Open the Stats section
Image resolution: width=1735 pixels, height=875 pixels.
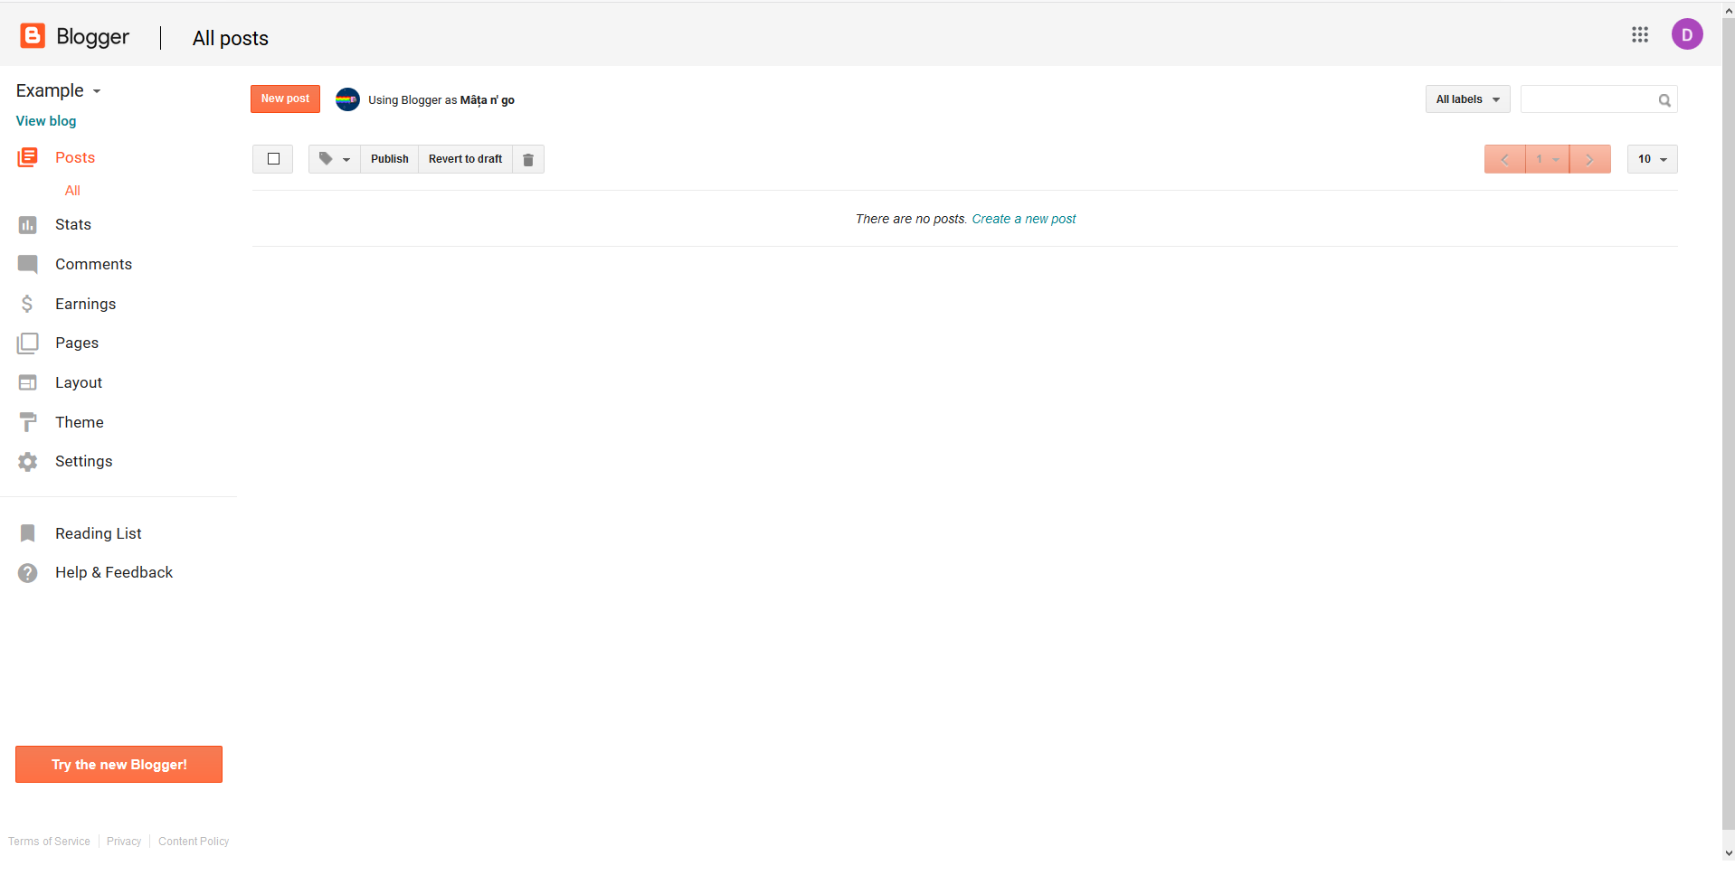click(x=73, y=224)
